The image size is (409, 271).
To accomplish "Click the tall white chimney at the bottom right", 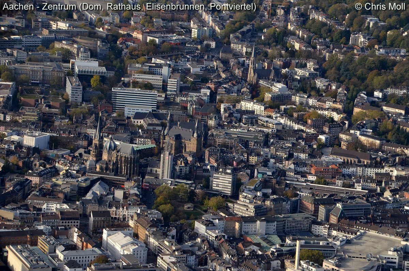I will coord(298,254).
